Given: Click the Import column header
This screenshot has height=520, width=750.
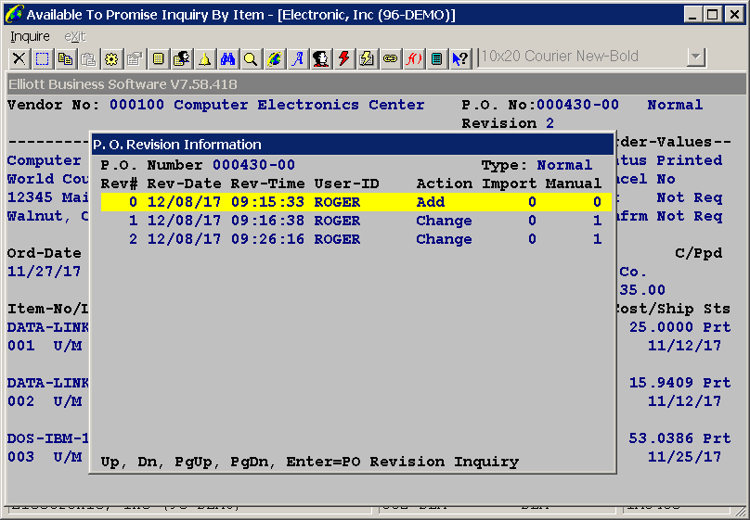Looking at the screenshot, I should click(509, 184).
